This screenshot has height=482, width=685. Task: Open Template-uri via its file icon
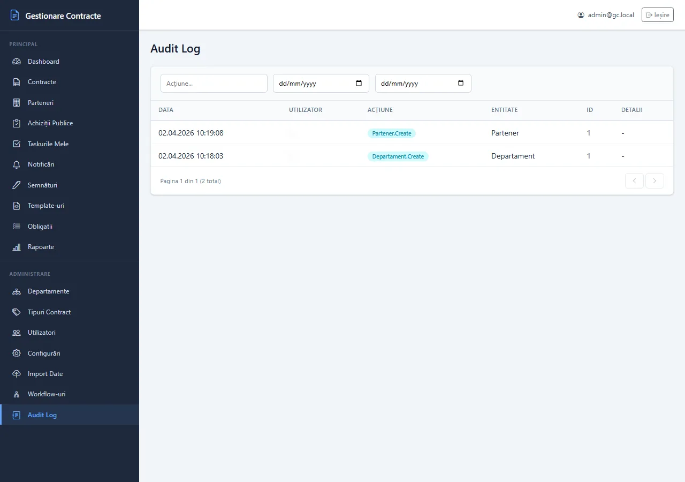coord(17,206)
